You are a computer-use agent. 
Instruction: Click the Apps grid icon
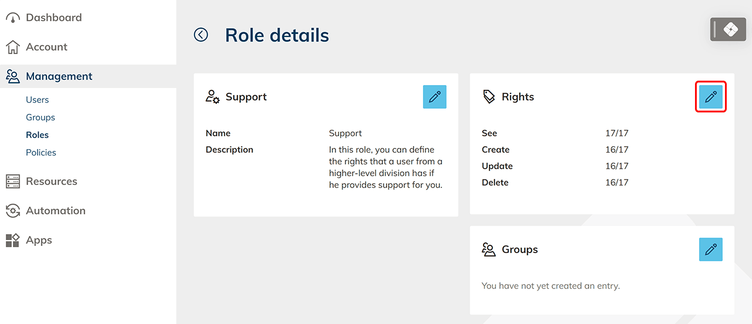(13, 240)
